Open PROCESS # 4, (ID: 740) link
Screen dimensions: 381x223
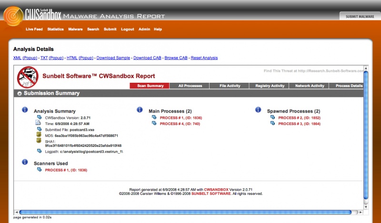click(x=180, y=124)
